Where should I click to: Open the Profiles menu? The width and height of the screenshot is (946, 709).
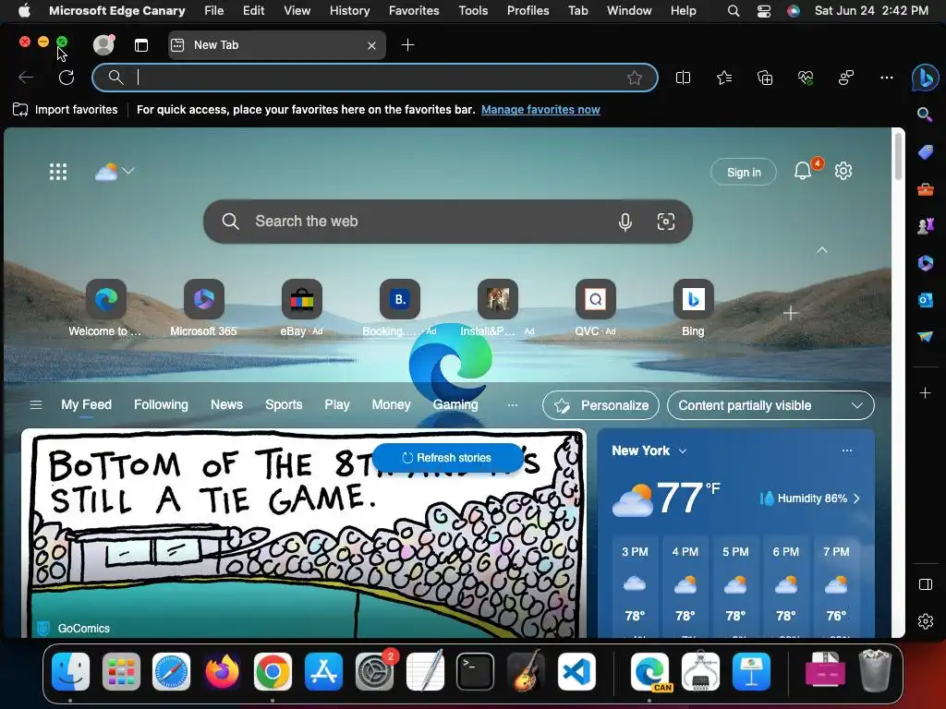[528, 10]
